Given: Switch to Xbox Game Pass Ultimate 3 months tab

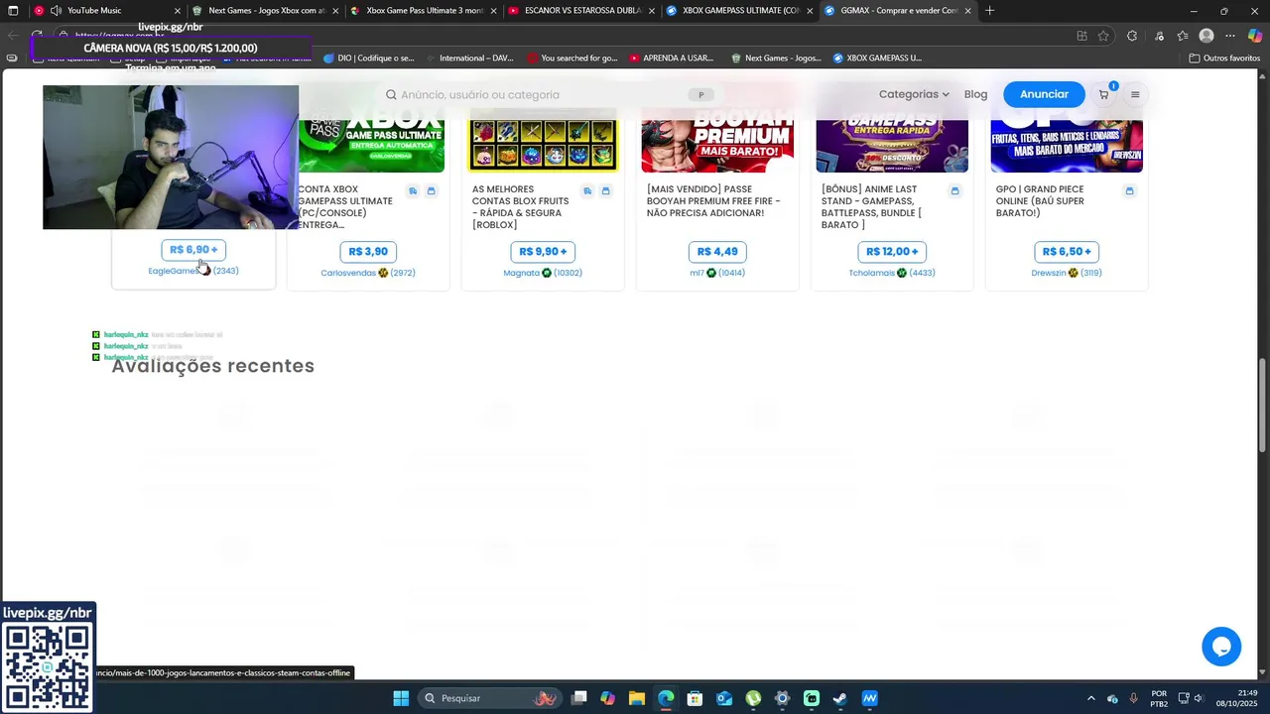Looking at the screenshot, I should point(424,11).
